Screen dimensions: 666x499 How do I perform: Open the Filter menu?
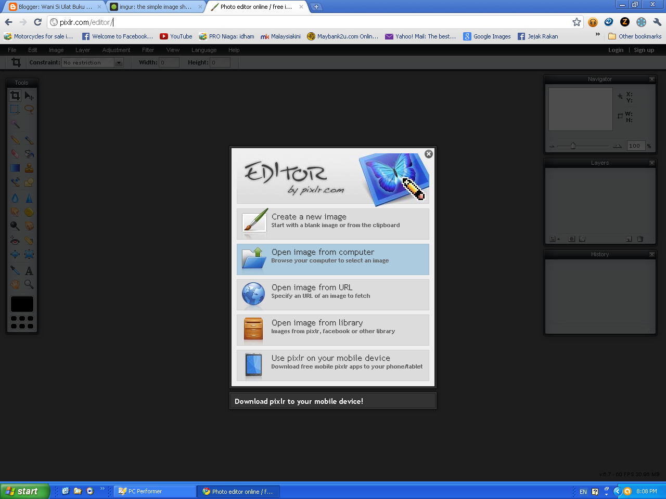[148, 50]
